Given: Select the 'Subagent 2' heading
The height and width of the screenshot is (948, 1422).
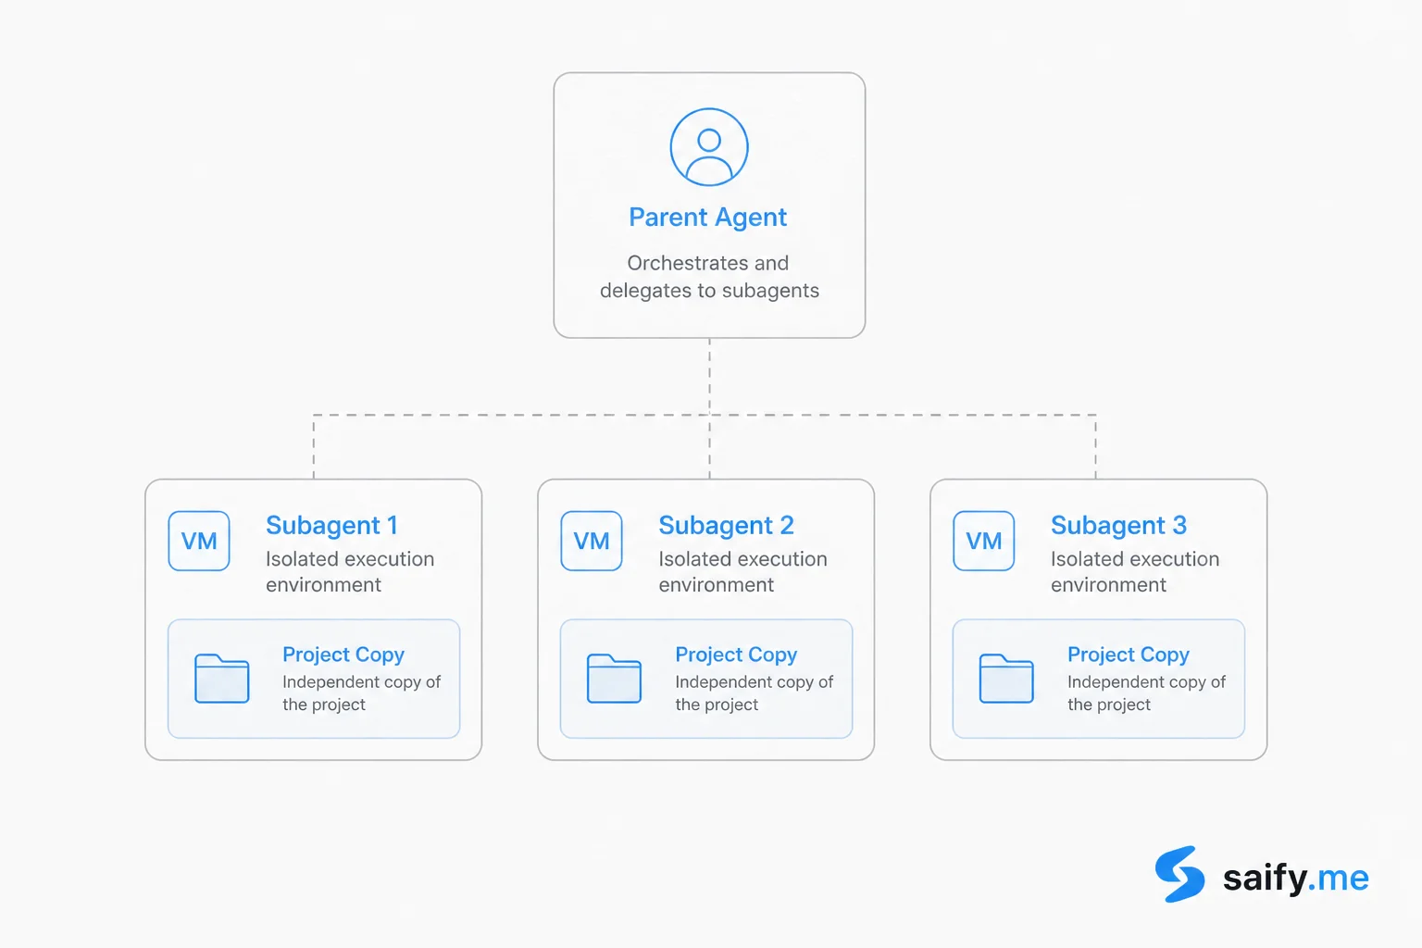Looking at the screenshot, I should click(x=726, y=526).
